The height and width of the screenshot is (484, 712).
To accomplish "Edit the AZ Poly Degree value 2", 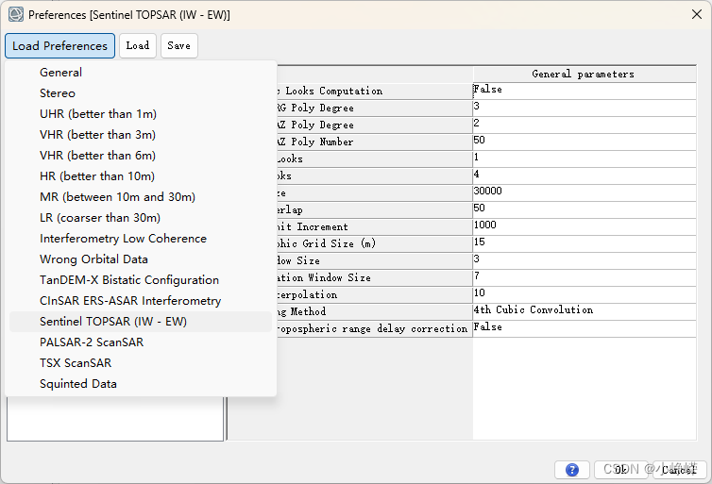I will [584, 125].
